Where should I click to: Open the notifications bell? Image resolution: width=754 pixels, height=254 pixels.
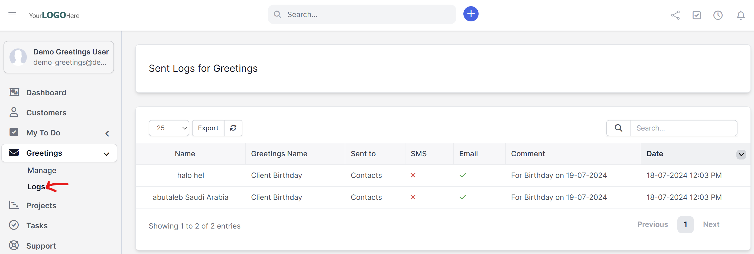(740, 15)
